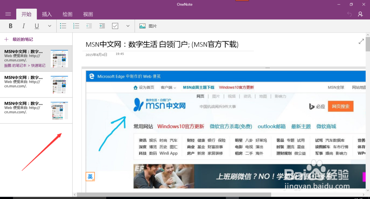Expand 客户端 dropdown in web page
The width and height of the screenshot is (370, 199).
(168, 88)
